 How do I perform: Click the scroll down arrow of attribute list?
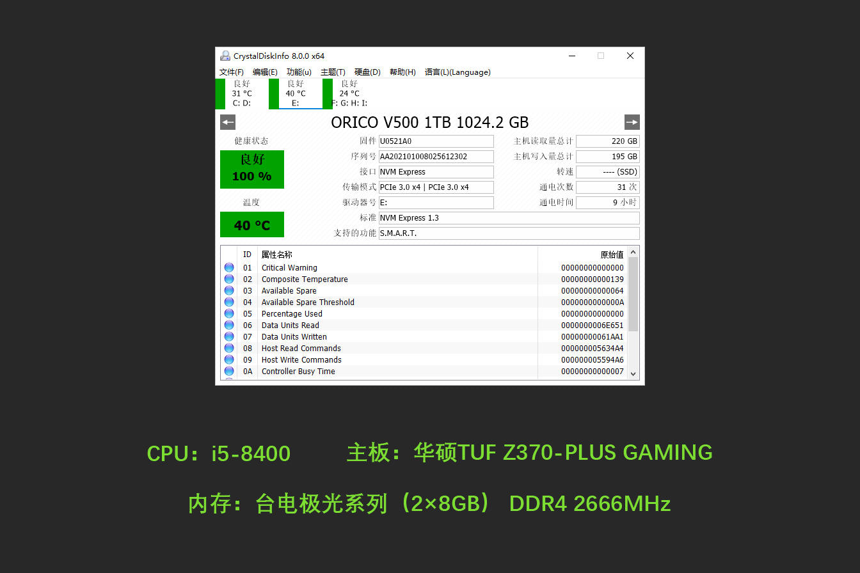(633, 374)
